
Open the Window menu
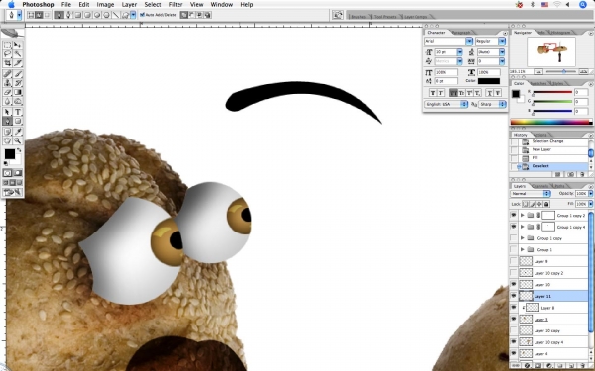click(221, 5)
